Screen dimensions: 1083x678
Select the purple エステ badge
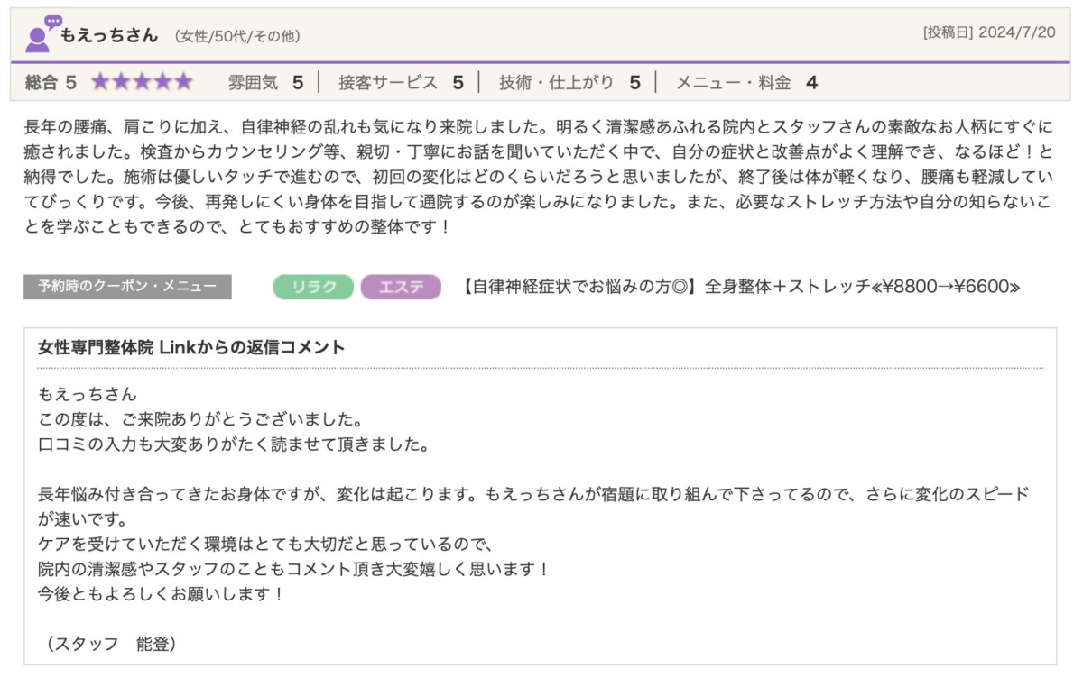tap(401, 287)
